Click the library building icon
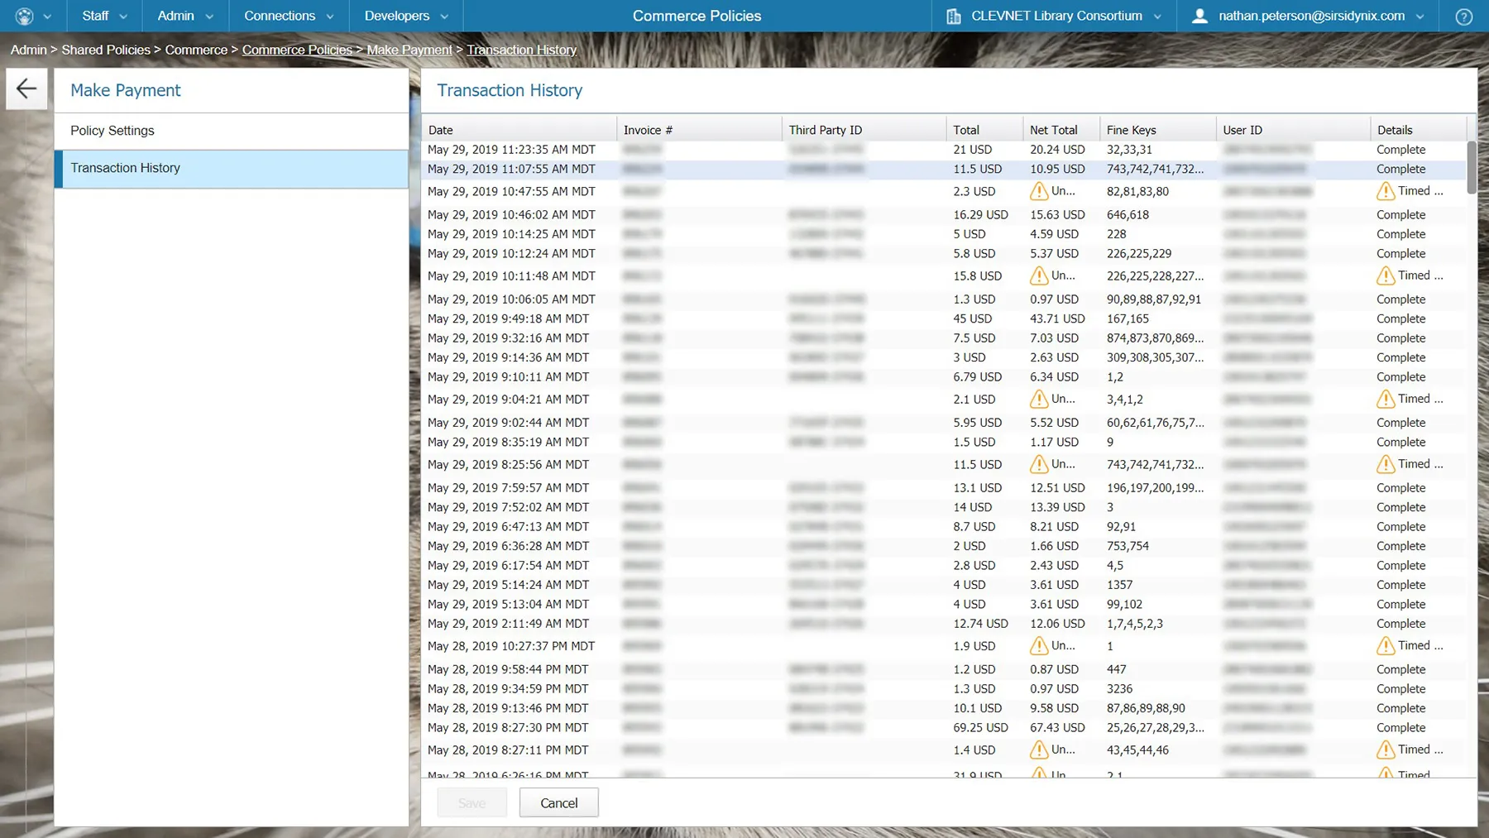The width and height of the screenshot is (1489, 838). coord(953,16)
